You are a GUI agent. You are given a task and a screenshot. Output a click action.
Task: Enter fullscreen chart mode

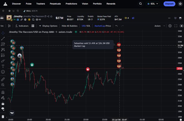(x=176, y=26)
